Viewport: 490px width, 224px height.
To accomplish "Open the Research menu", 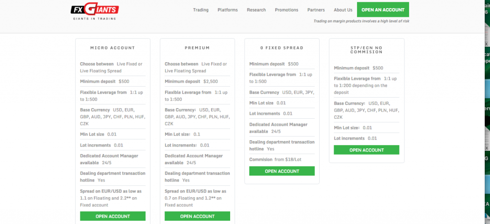I will coord(256,10).
